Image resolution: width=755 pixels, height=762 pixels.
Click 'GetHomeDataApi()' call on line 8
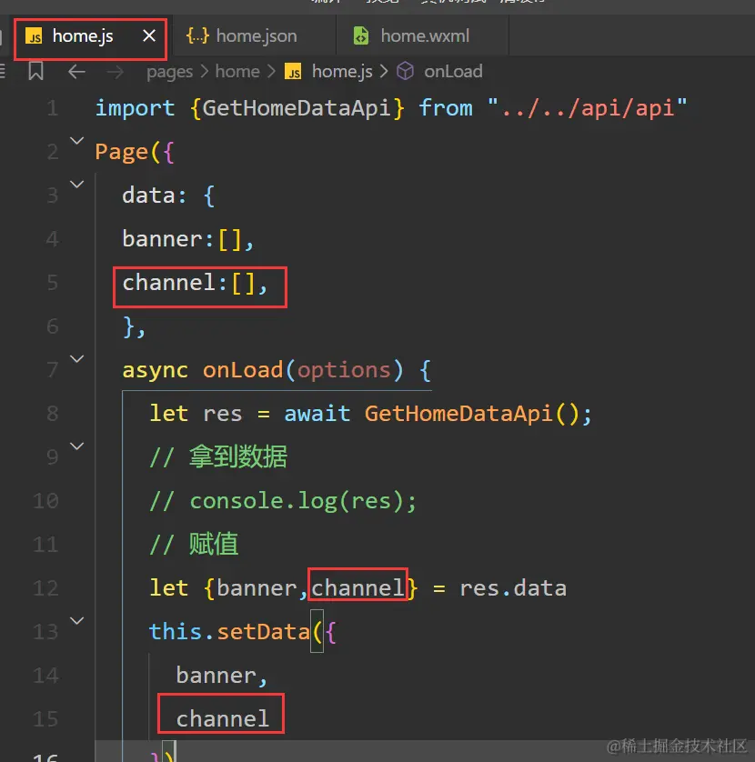pyautogui.click(x=471, y=414)
